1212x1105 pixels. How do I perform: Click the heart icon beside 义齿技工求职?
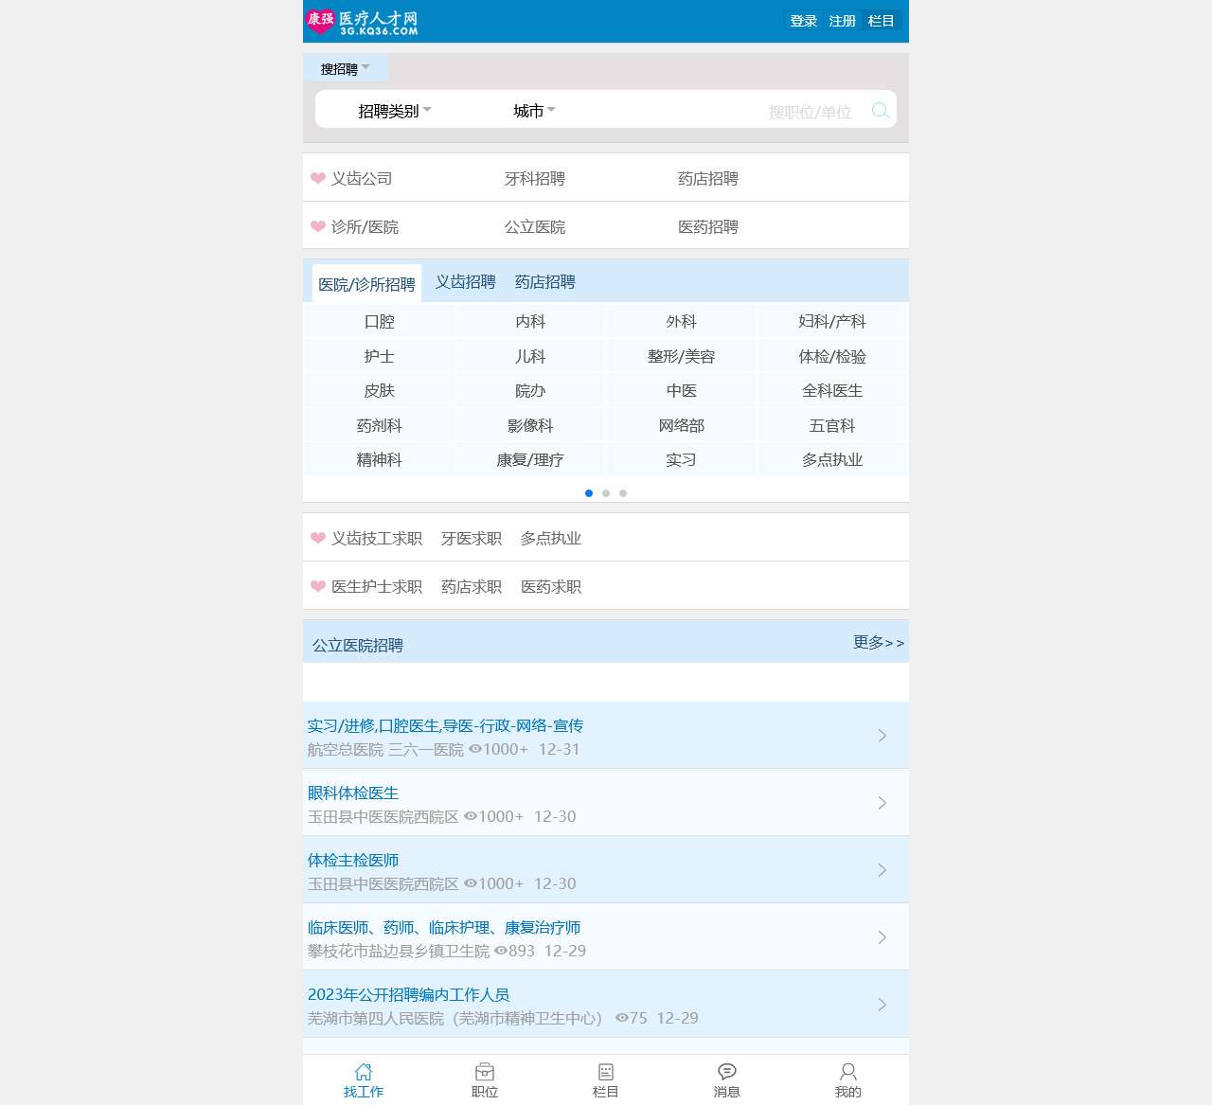[318, 538]
